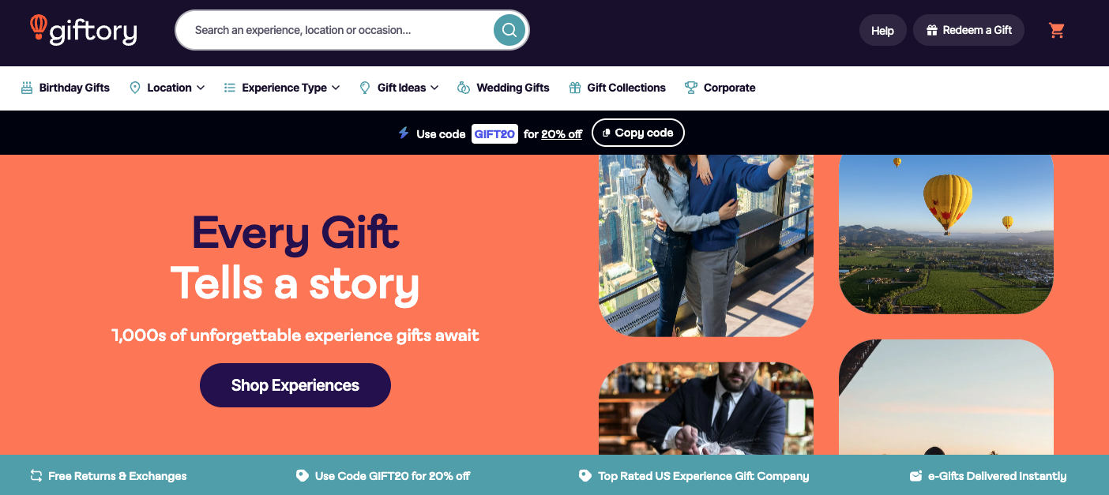This screenshot has width=1109, height=495.
Task: Click the lightbulb icon beside Gift Ideas
Action: point(365,88)
